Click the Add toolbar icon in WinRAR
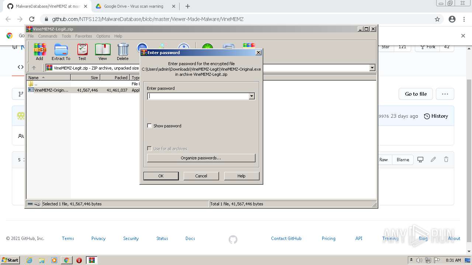472x265 pixels. pos(39,52)
